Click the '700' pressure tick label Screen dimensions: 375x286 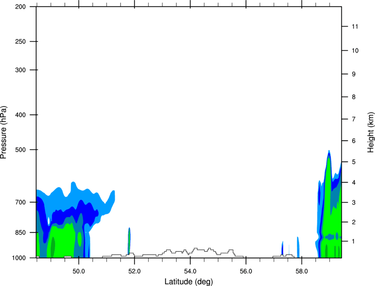click(x=20, y=202)
